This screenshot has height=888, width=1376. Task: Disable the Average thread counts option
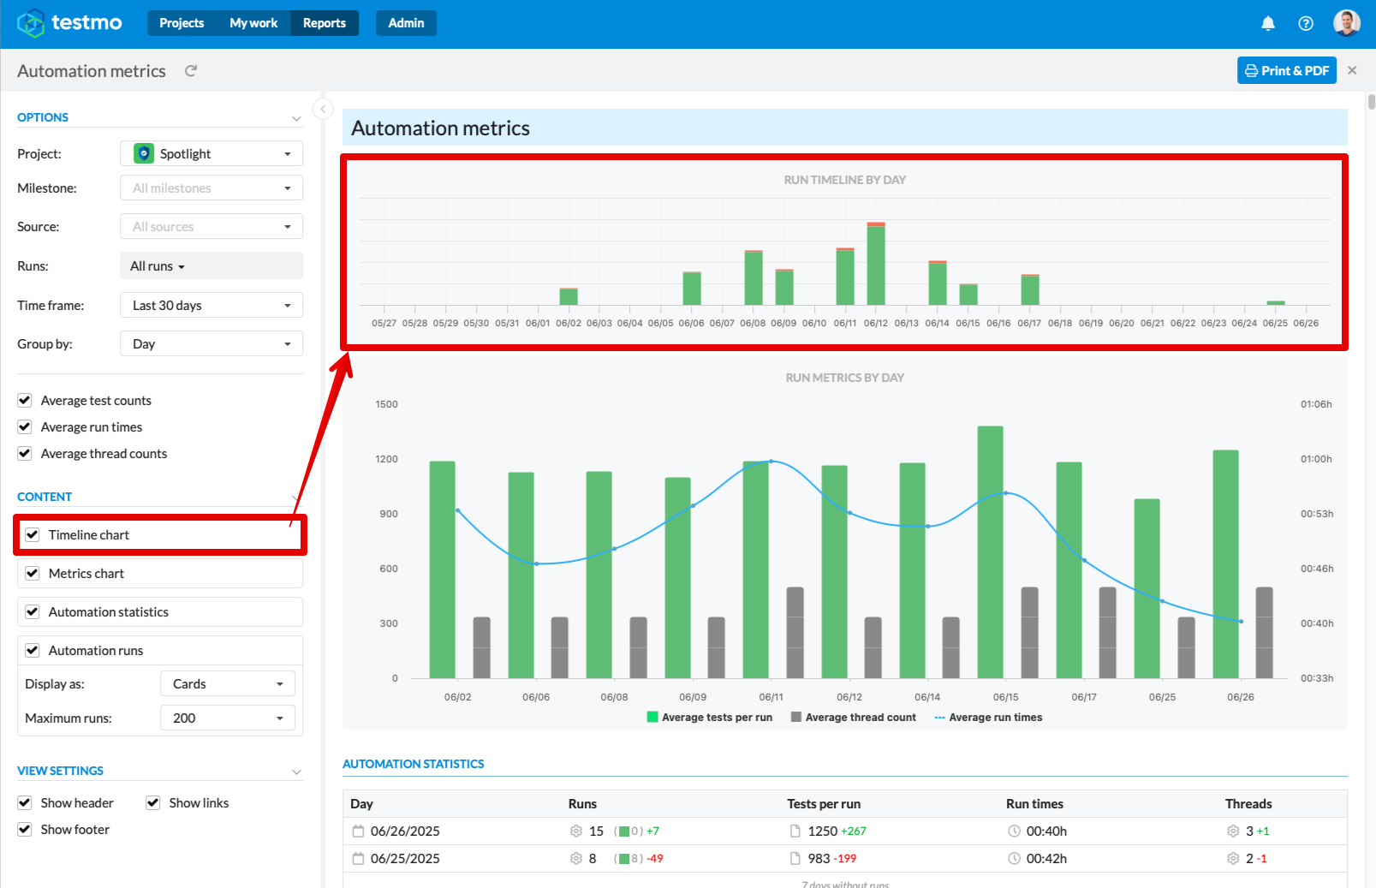coord(25,453)
